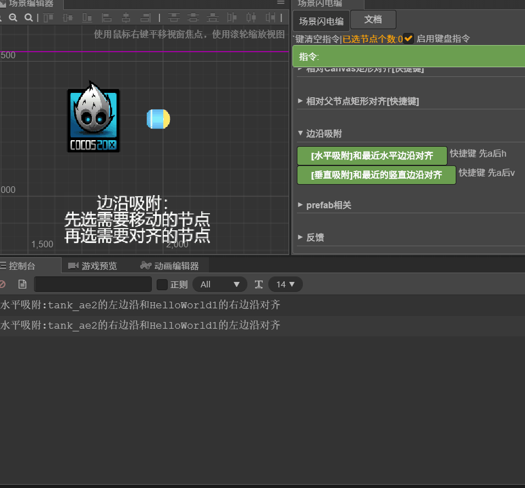Click the distribute by bottom edges icon

click(x=213, y=18)
